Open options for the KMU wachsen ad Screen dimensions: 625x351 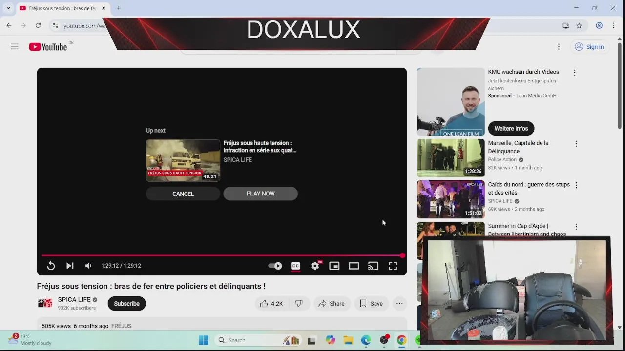pos(574,73)
